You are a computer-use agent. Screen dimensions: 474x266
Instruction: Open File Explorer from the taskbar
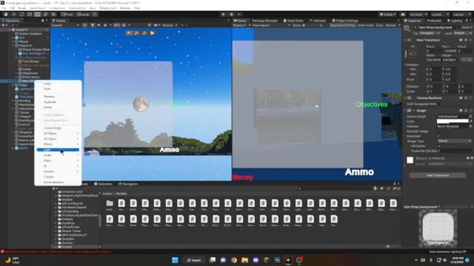[245, 260]
